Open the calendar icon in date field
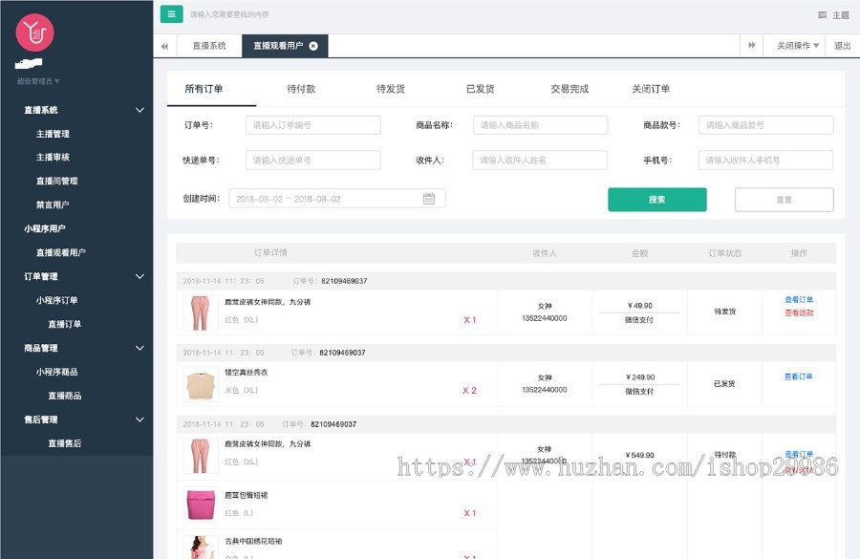Image resolution: width=860 pixels, height=559 pixels. click(429, 199)
